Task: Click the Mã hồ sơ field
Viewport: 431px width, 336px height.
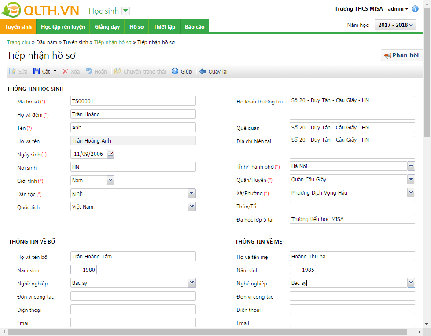Action: click(133, 101)
